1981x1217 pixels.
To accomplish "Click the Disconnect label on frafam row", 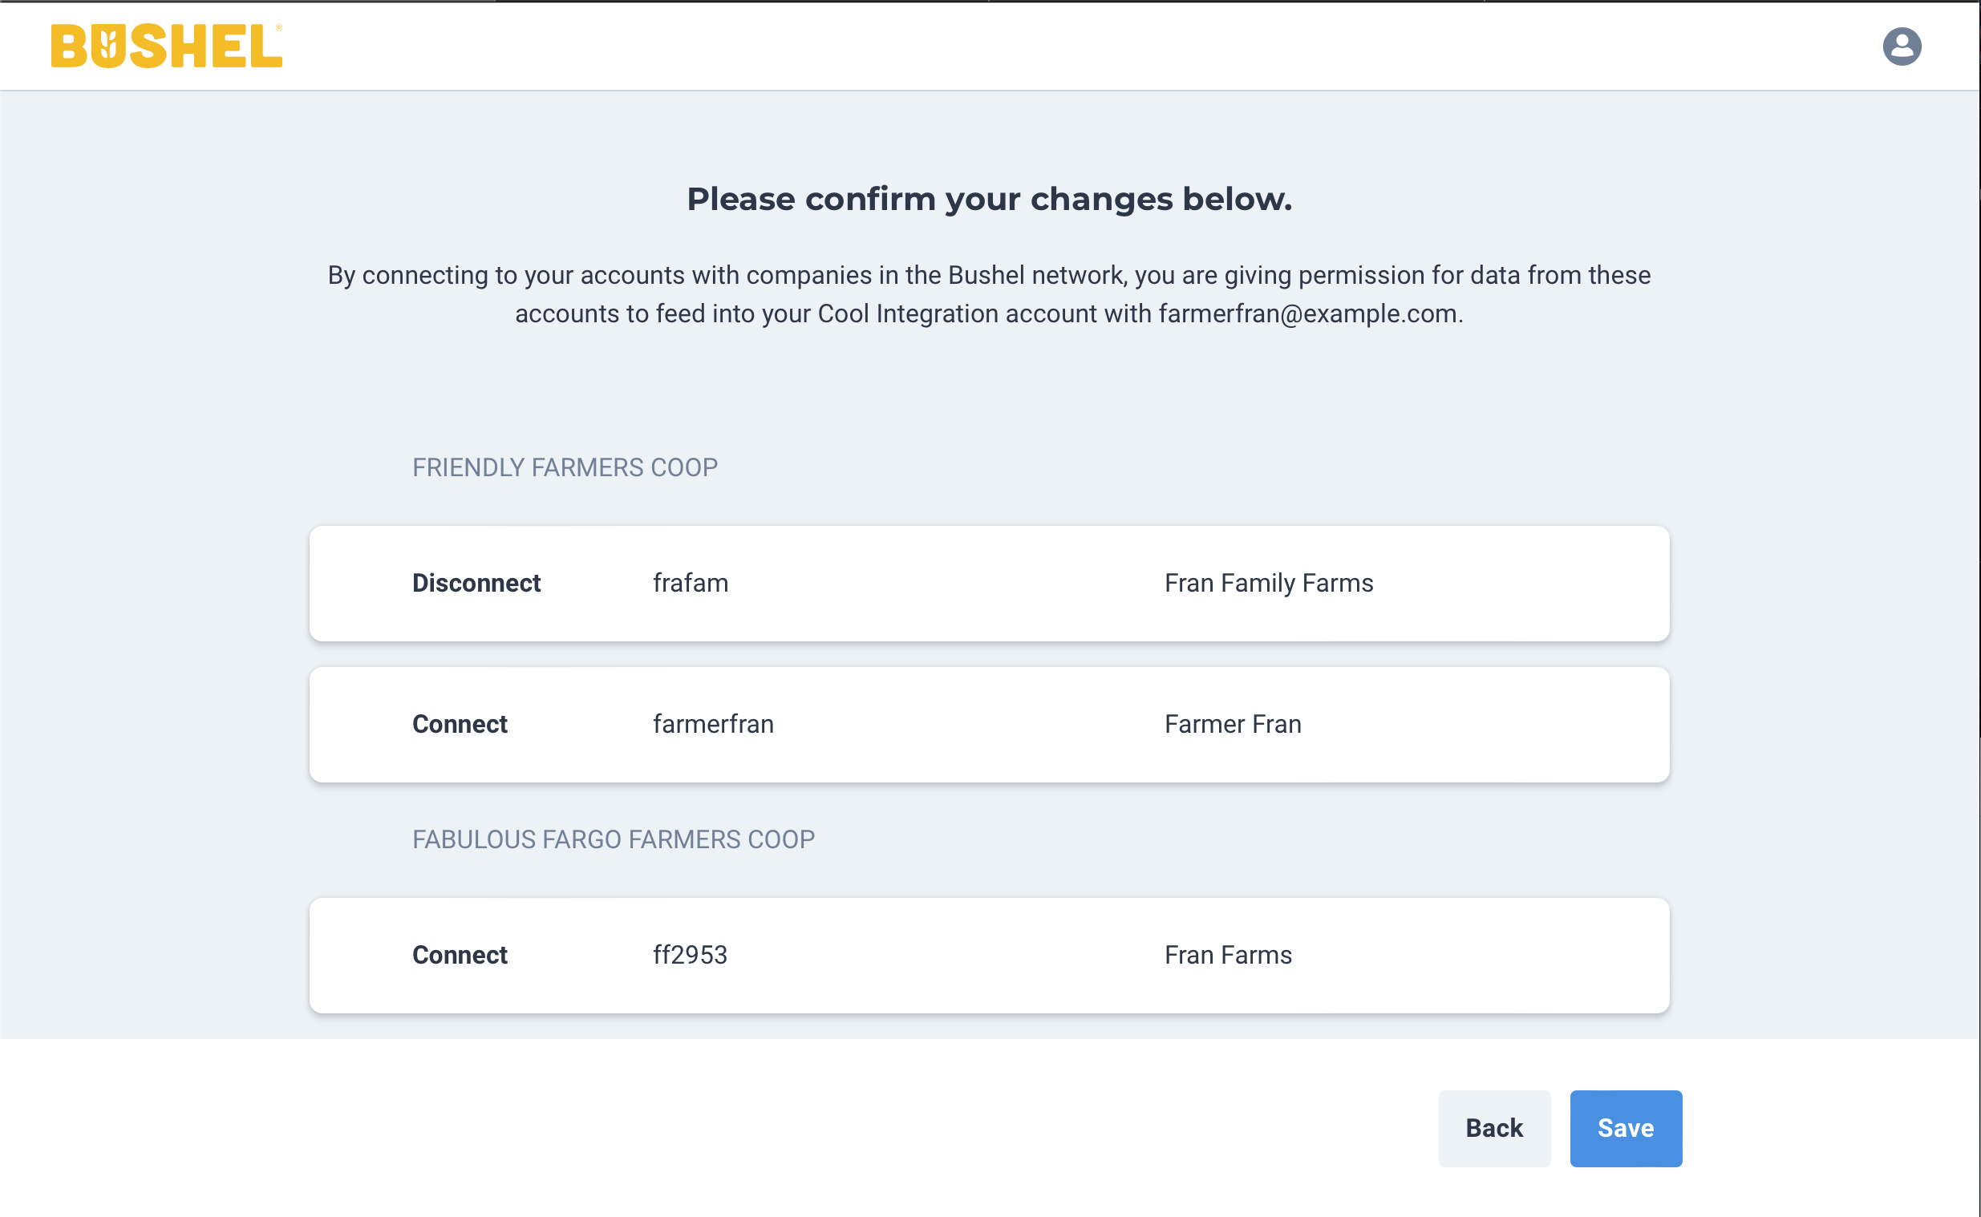I will click(476, 584).
